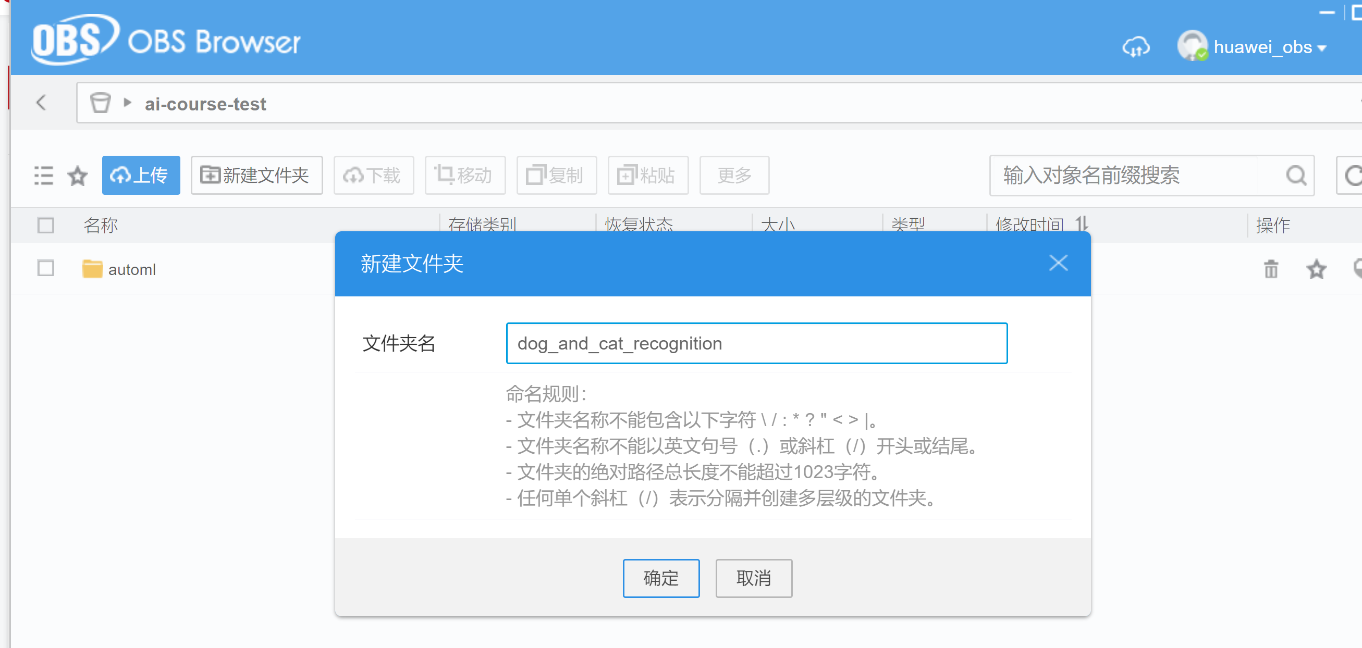The height and width of the screenshot is (648, 1362).
Task: Delete automl using the trash icon
Action: [1271, 269]
